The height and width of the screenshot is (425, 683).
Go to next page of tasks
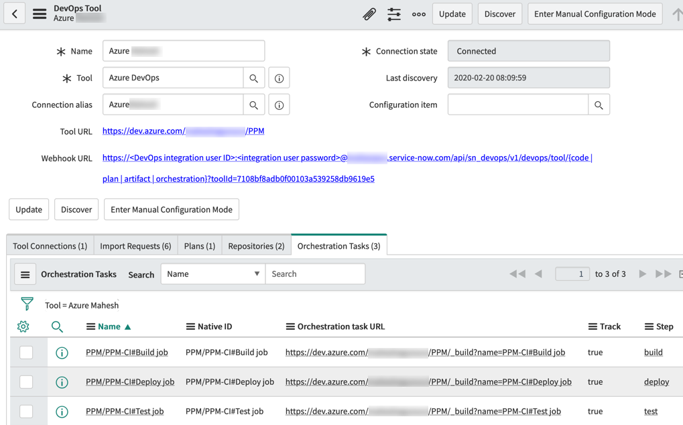click(643, 274)
